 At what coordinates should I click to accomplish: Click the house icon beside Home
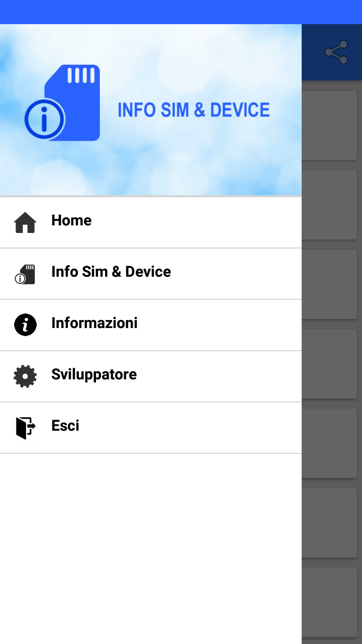tap(25, 222)
